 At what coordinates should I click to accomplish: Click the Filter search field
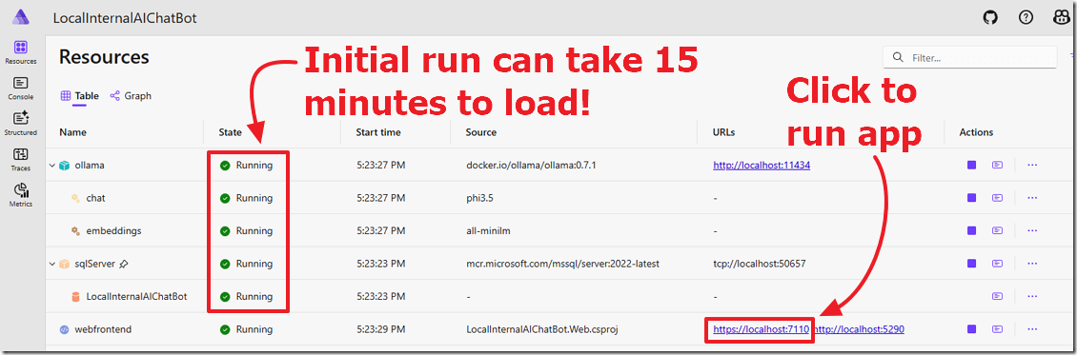tap(970, 57)
